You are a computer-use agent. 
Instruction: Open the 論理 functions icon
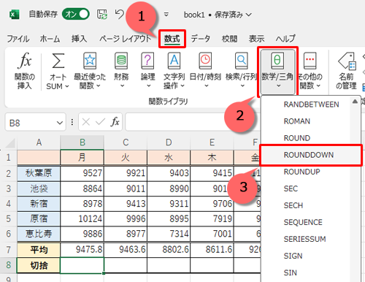(147, 61)
